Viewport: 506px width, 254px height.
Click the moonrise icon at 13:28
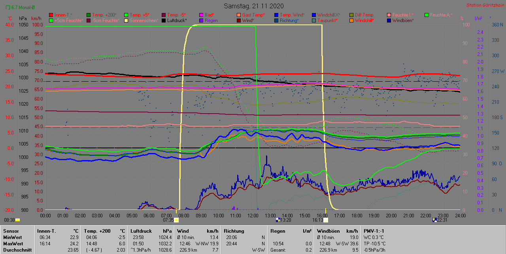pos(278,220)
